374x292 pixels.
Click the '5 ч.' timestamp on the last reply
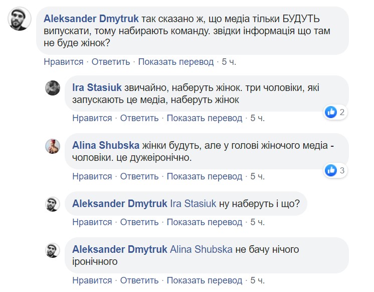pyautogui.click(x=257, y=280)
